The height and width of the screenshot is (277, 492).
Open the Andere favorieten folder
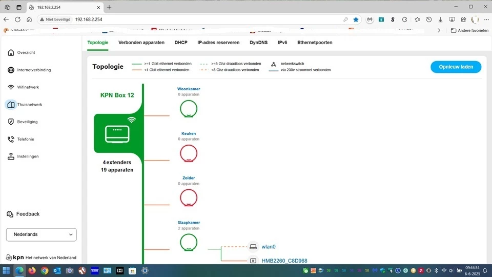click(x=469, y=30)
